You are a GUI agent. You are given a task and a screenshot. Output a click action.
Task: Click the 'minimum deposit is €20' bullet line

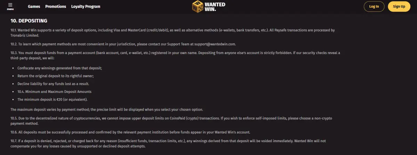(x=52, y=100)
